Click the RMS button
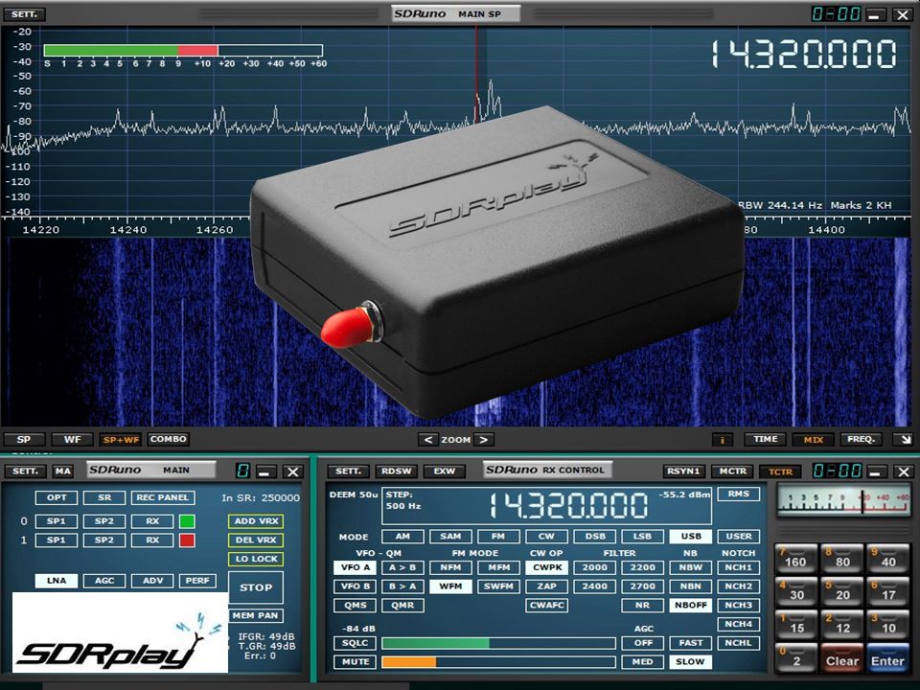The image size is (920, 690). click(x=739, y=494)
